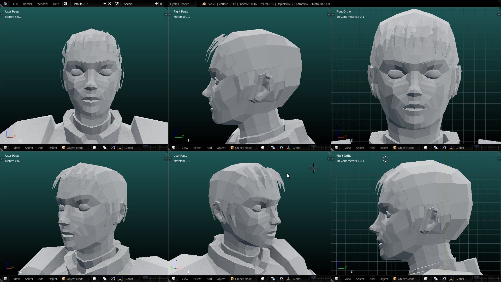Open Add menu in bottom-middle viewport header
The height and width of the screenshot is (282, 501).
coord(209,279)
